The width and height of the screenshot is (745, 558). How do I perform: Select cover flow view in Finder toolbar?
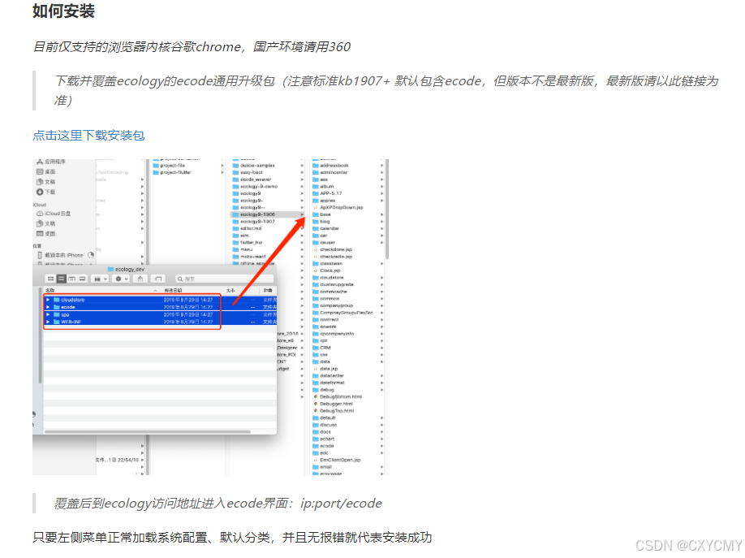[x=82, y=279]
